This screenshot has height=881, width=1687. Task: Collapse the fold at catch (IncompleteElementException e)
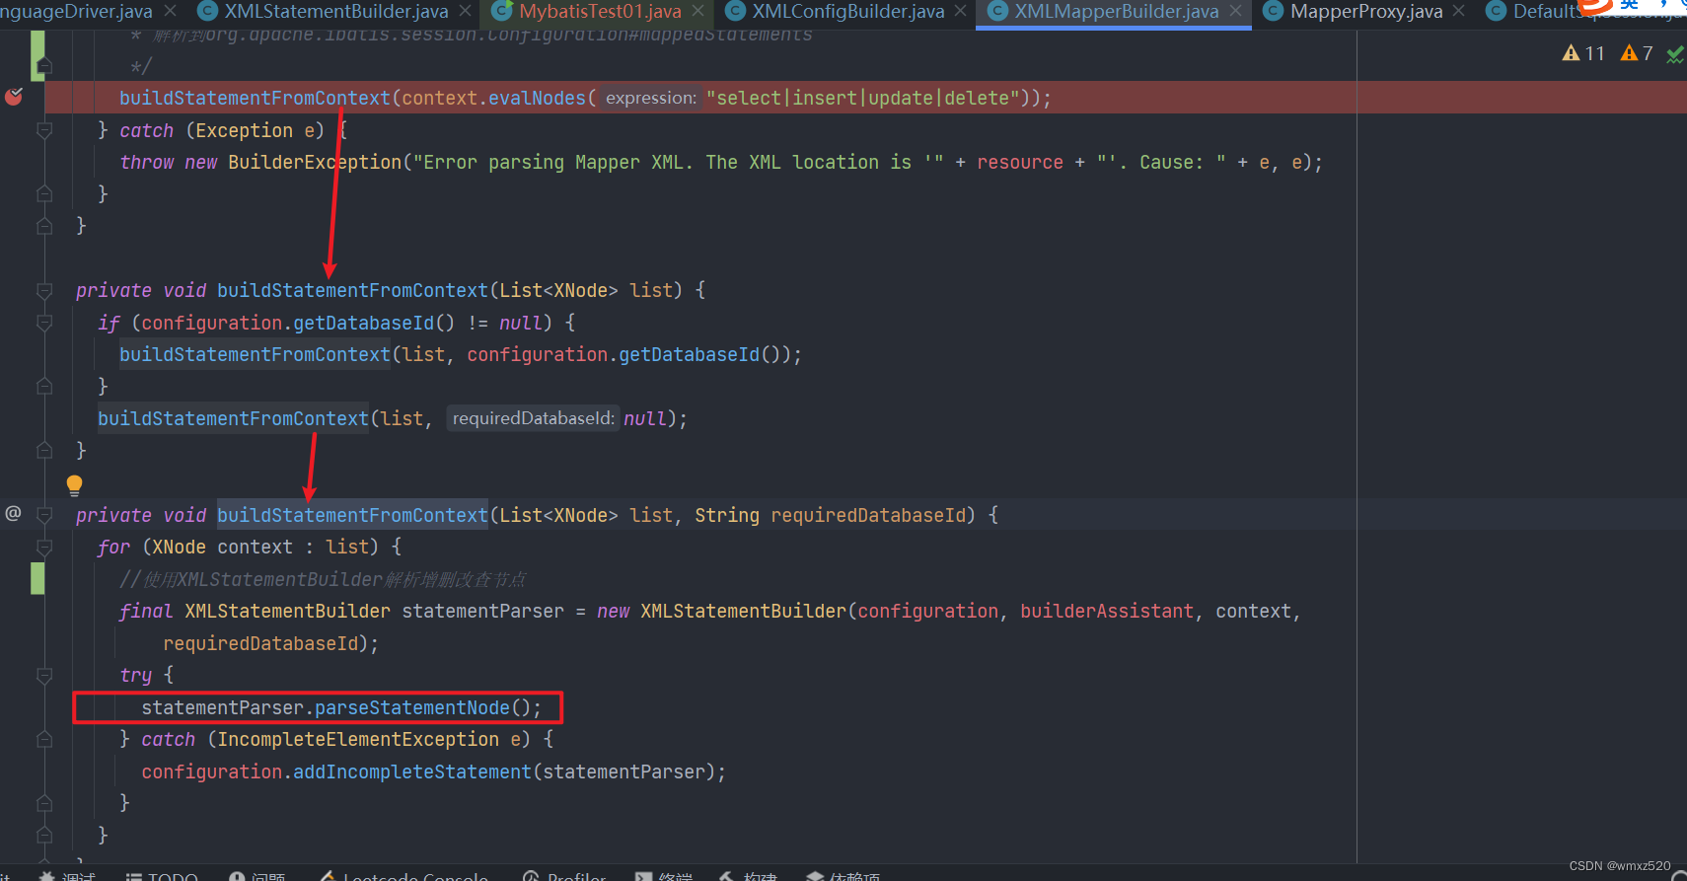[x=44, y=739]
